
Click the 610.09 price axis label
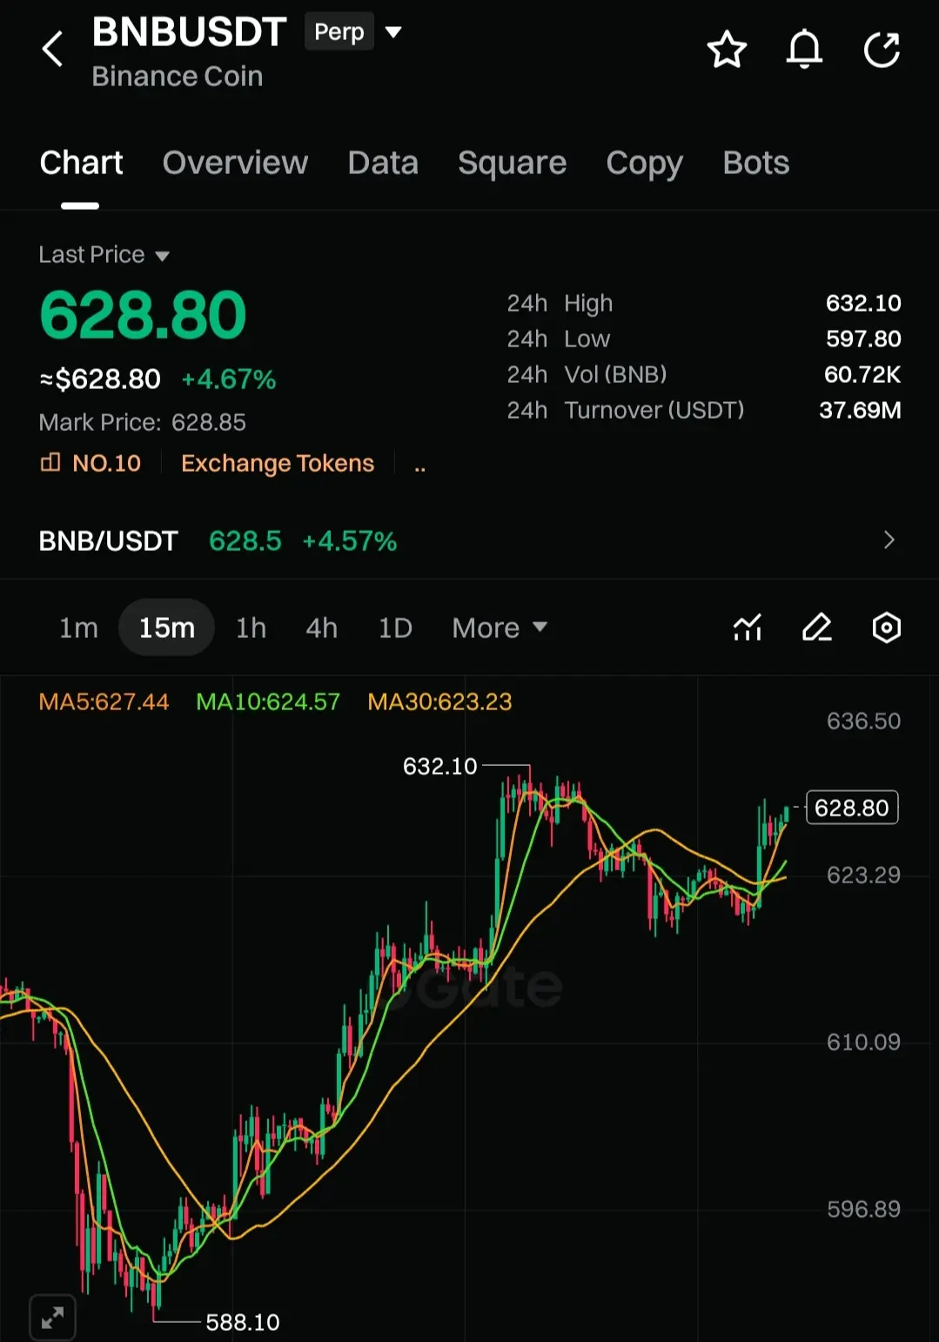tap(863, 1042)
